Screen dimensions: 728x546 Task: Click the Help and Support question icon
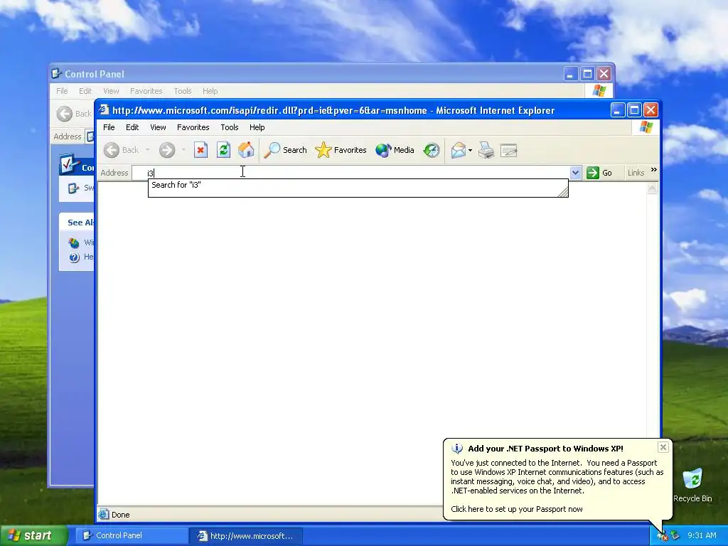pos(74,257)
